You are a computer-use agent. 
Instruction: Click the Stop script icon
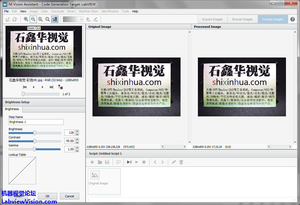[144, 162]
